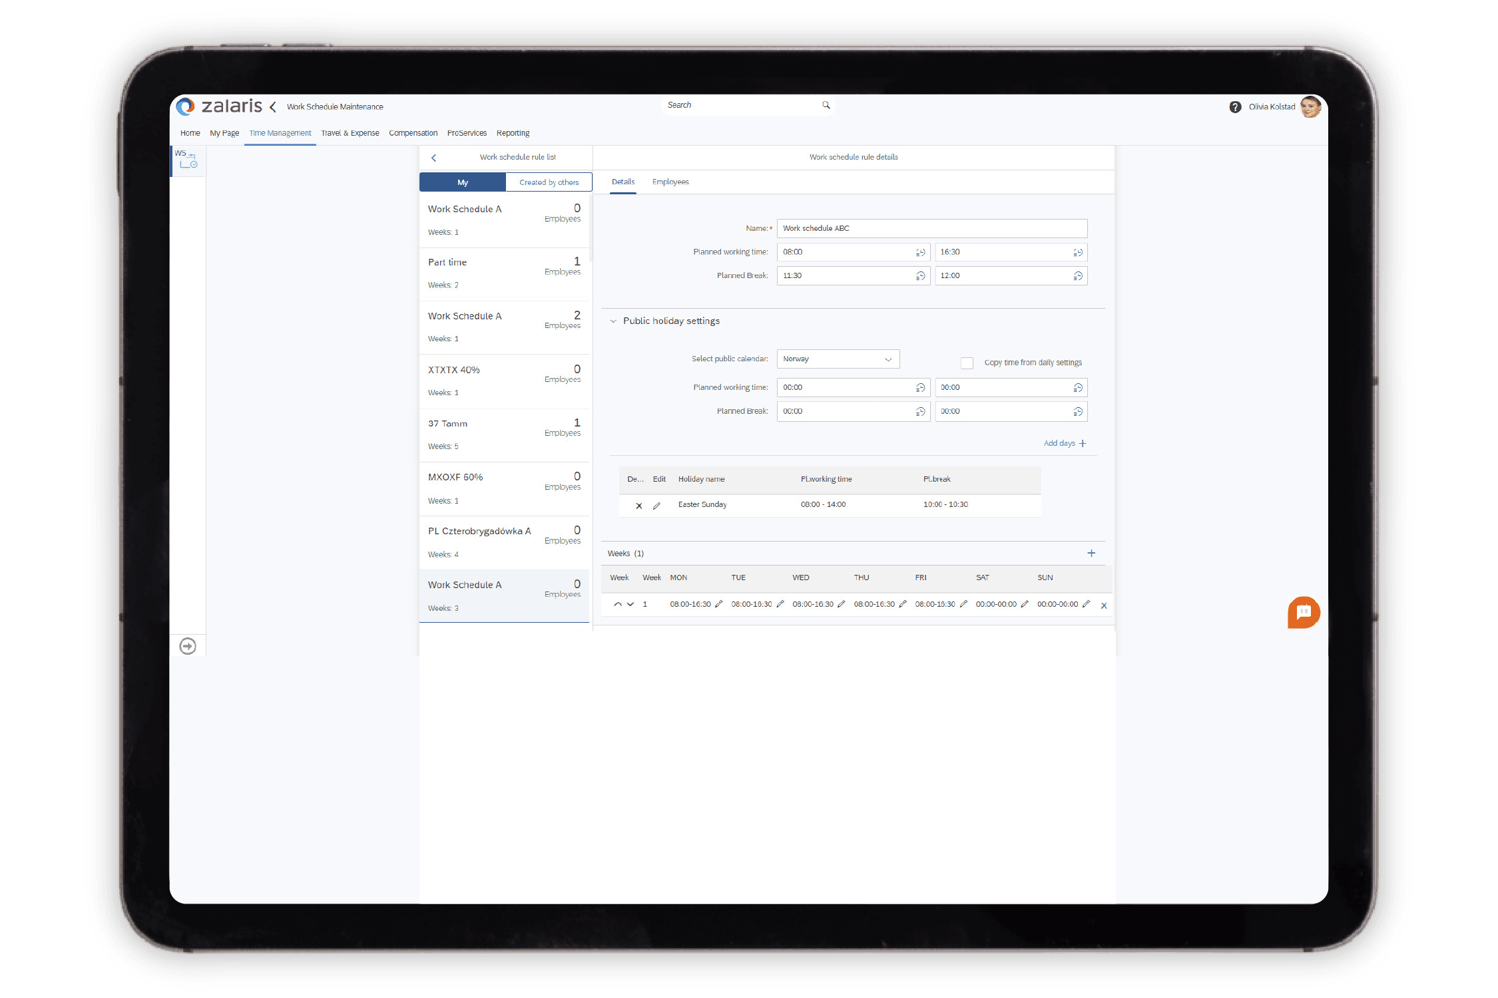Open the orange chat feedback bubble
The width and height of the screenshot is (1498, 998).
1303,612
